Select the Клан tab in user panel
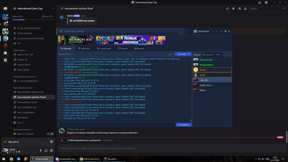This screenshot has width=288, height=162. [218, 55]
